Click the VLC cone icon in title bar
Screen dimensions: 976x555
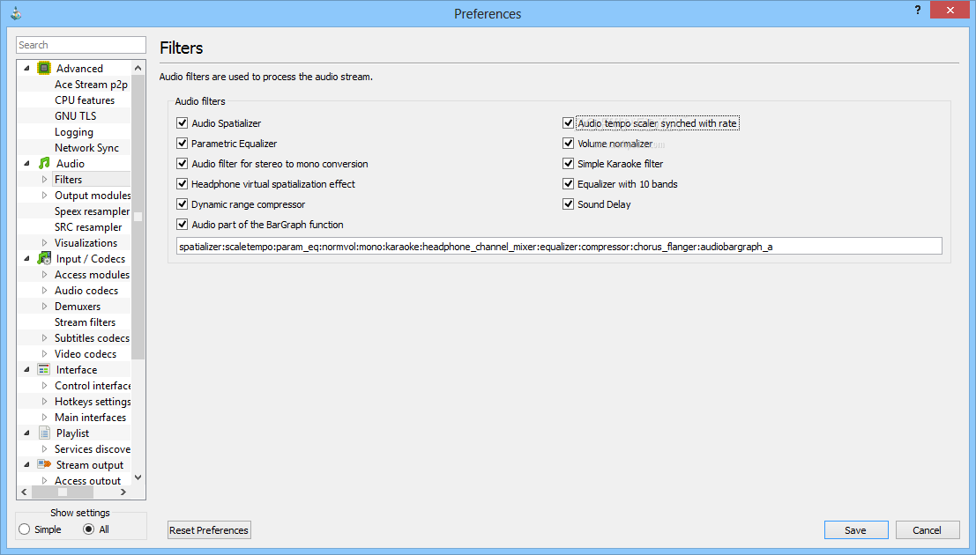16,13
